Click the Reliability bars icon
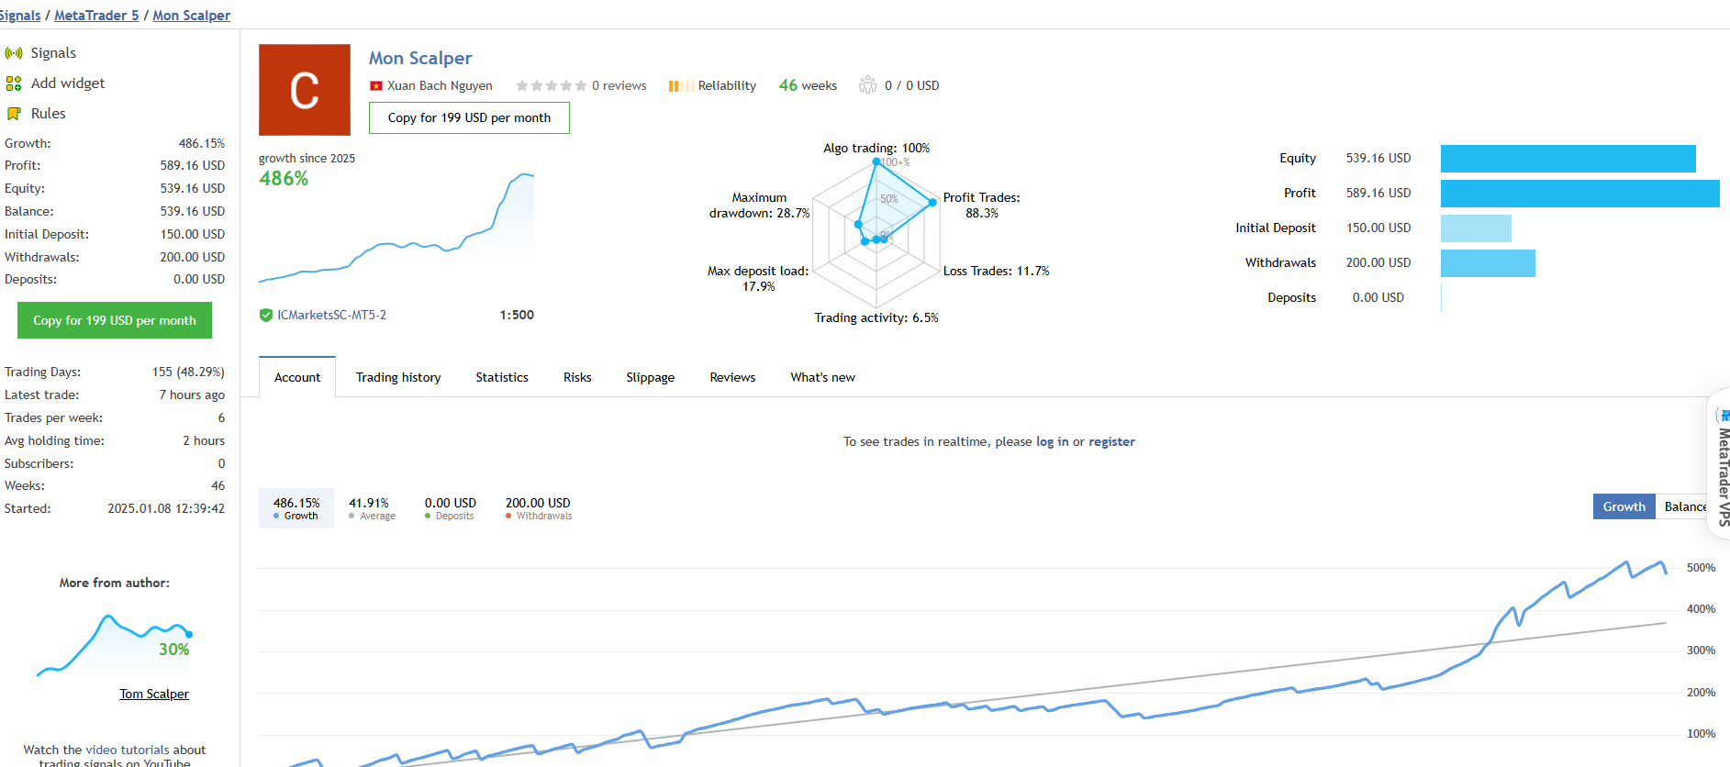Image resolution: width=1730 pixels, height=767 pixels. click(x=680, y=86)
